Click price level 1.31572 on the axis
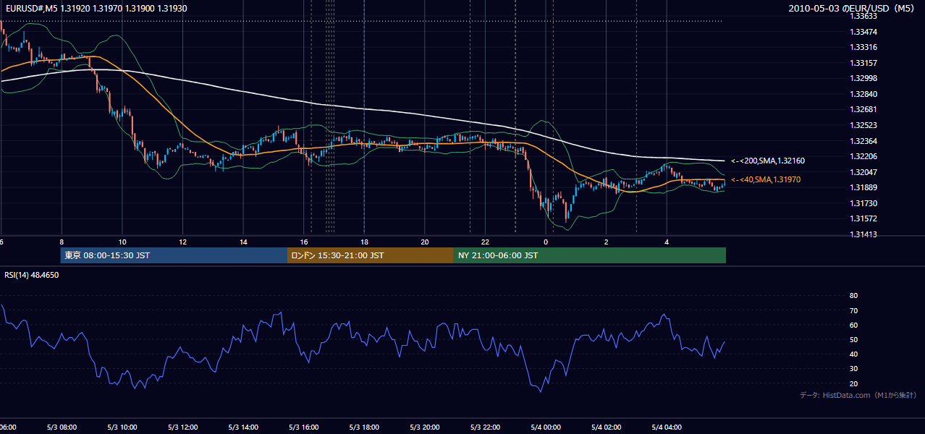This screenshot has width=925, height=434. point(863,219)
